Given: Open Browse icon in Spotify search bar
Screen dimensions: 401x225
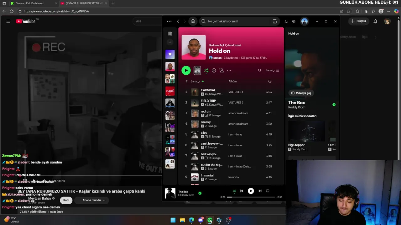Looking at the screenshot, I should (275, 21).
